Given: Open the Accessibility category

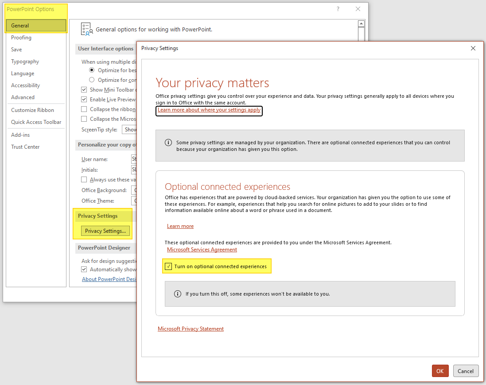Looking at the screenshot, I should point(36,85).
